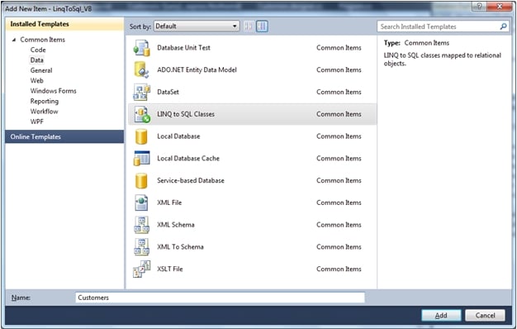The width and height of the screenshot is (517, 329).
Task: Close the Add New Item dialog
Action: click(x=499, y=7)
